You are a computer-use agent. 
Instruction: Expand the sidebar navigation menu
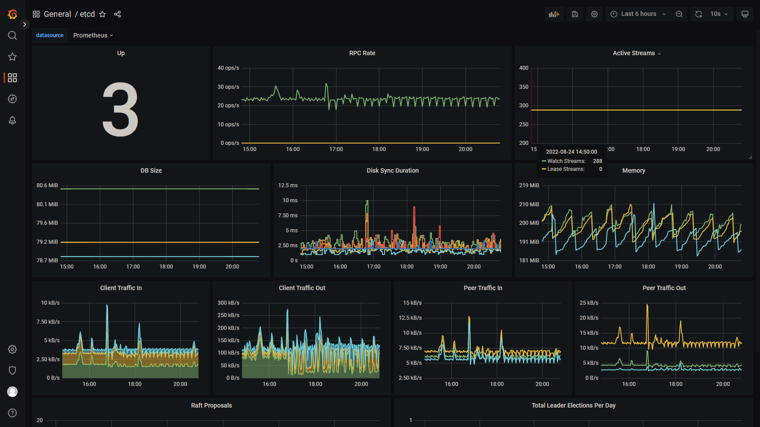pyautogui.click(x=25, y=24)
